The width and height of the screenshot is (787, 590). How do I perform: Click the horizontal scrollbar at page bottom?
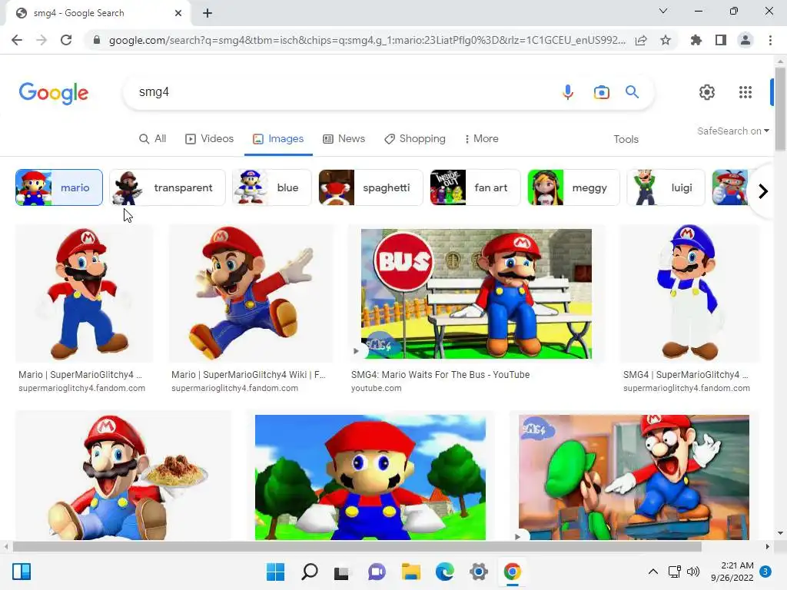357,546
